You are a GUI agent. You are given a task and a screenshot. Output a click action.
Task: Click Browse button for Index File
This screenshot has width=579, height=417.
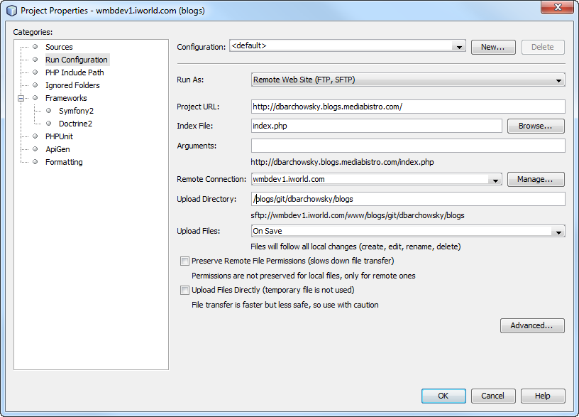click(x=536, y=126)
